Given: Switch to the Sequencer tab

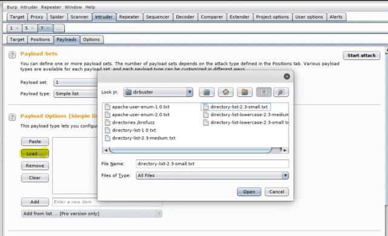Looking at the screenshot, I should coord(158,17).
